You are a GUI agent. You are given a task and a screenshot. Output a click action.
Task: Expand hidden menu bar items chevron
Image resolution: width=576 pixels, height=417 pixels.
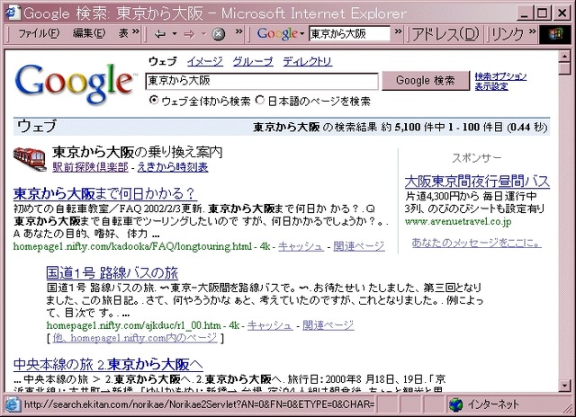tap(136, 31)
